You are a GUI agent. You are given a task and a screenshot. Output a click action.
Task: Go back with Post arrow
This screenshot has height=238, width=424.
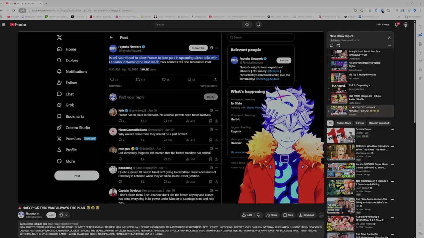coord(111,38)
